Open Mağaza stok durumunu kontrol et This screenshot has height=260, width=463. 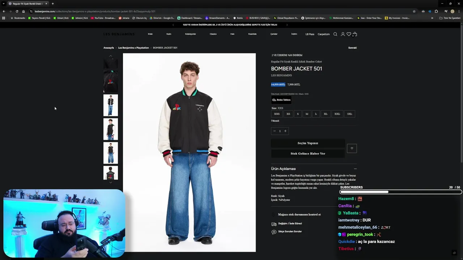click(299, 214)
